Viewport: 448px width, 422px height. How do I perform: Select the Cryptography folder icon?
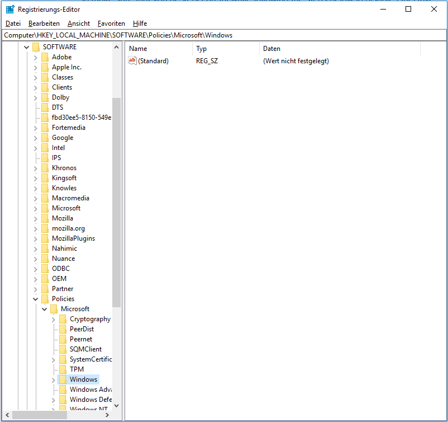[63, 319]
